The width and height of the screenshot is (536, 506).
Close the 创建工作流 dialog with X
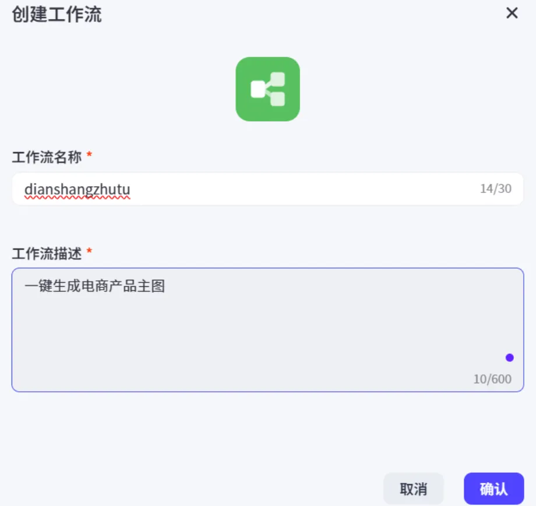(512, 13)
